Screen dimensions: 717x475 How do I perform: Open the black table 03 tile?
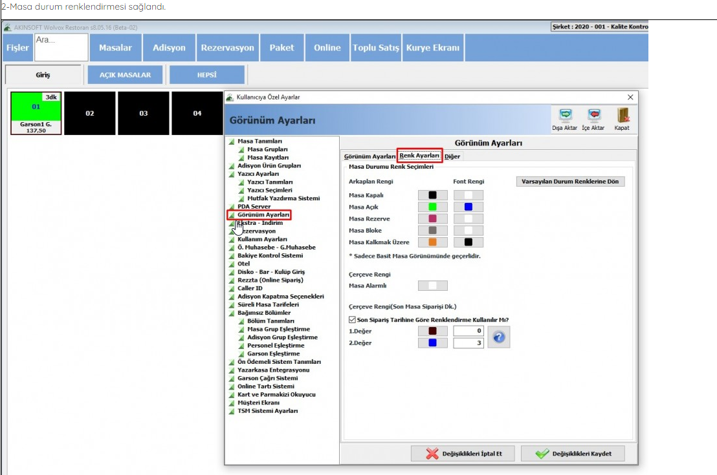click(x=144, y=113)
